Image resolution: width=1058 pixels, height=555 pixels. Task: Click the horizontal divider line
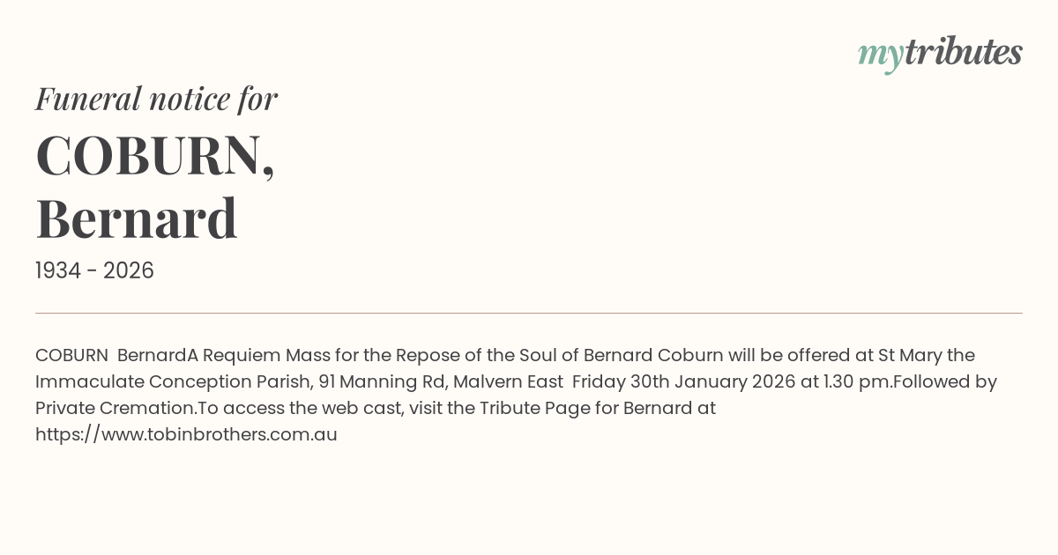(529, 313)
